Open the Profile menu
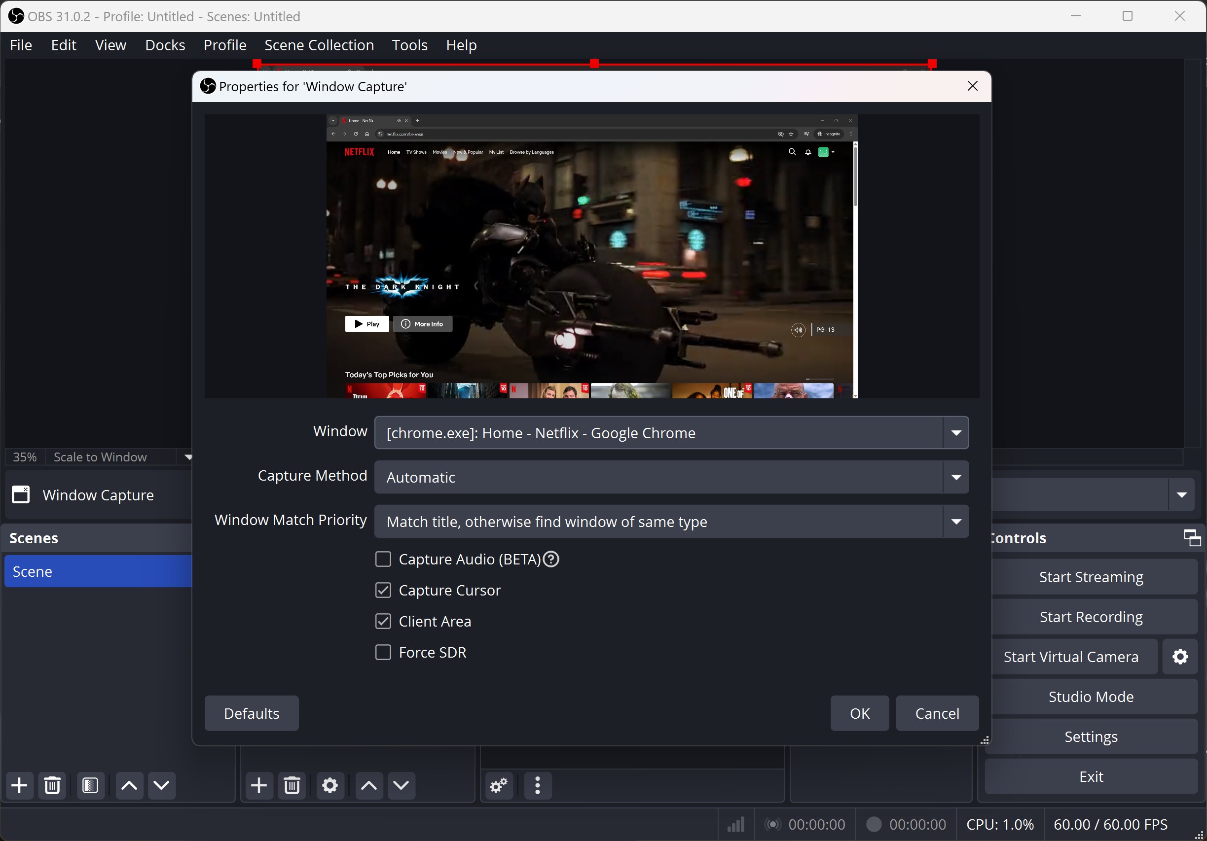Screen dimensions: 1207x841 tap(225, 45)
